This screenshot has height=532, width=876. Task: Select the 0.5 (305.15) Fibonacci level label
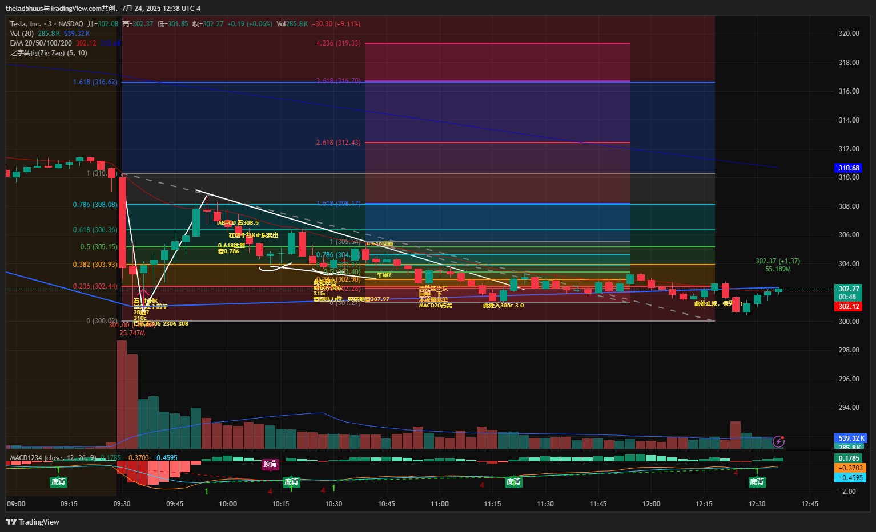tap(99, 247)
